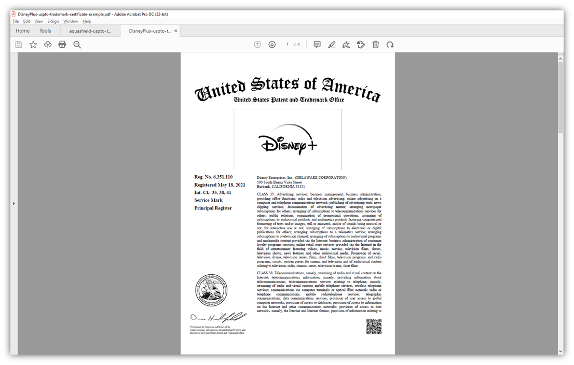Open the View menu
574x365 pixels.
click(38, 21)
